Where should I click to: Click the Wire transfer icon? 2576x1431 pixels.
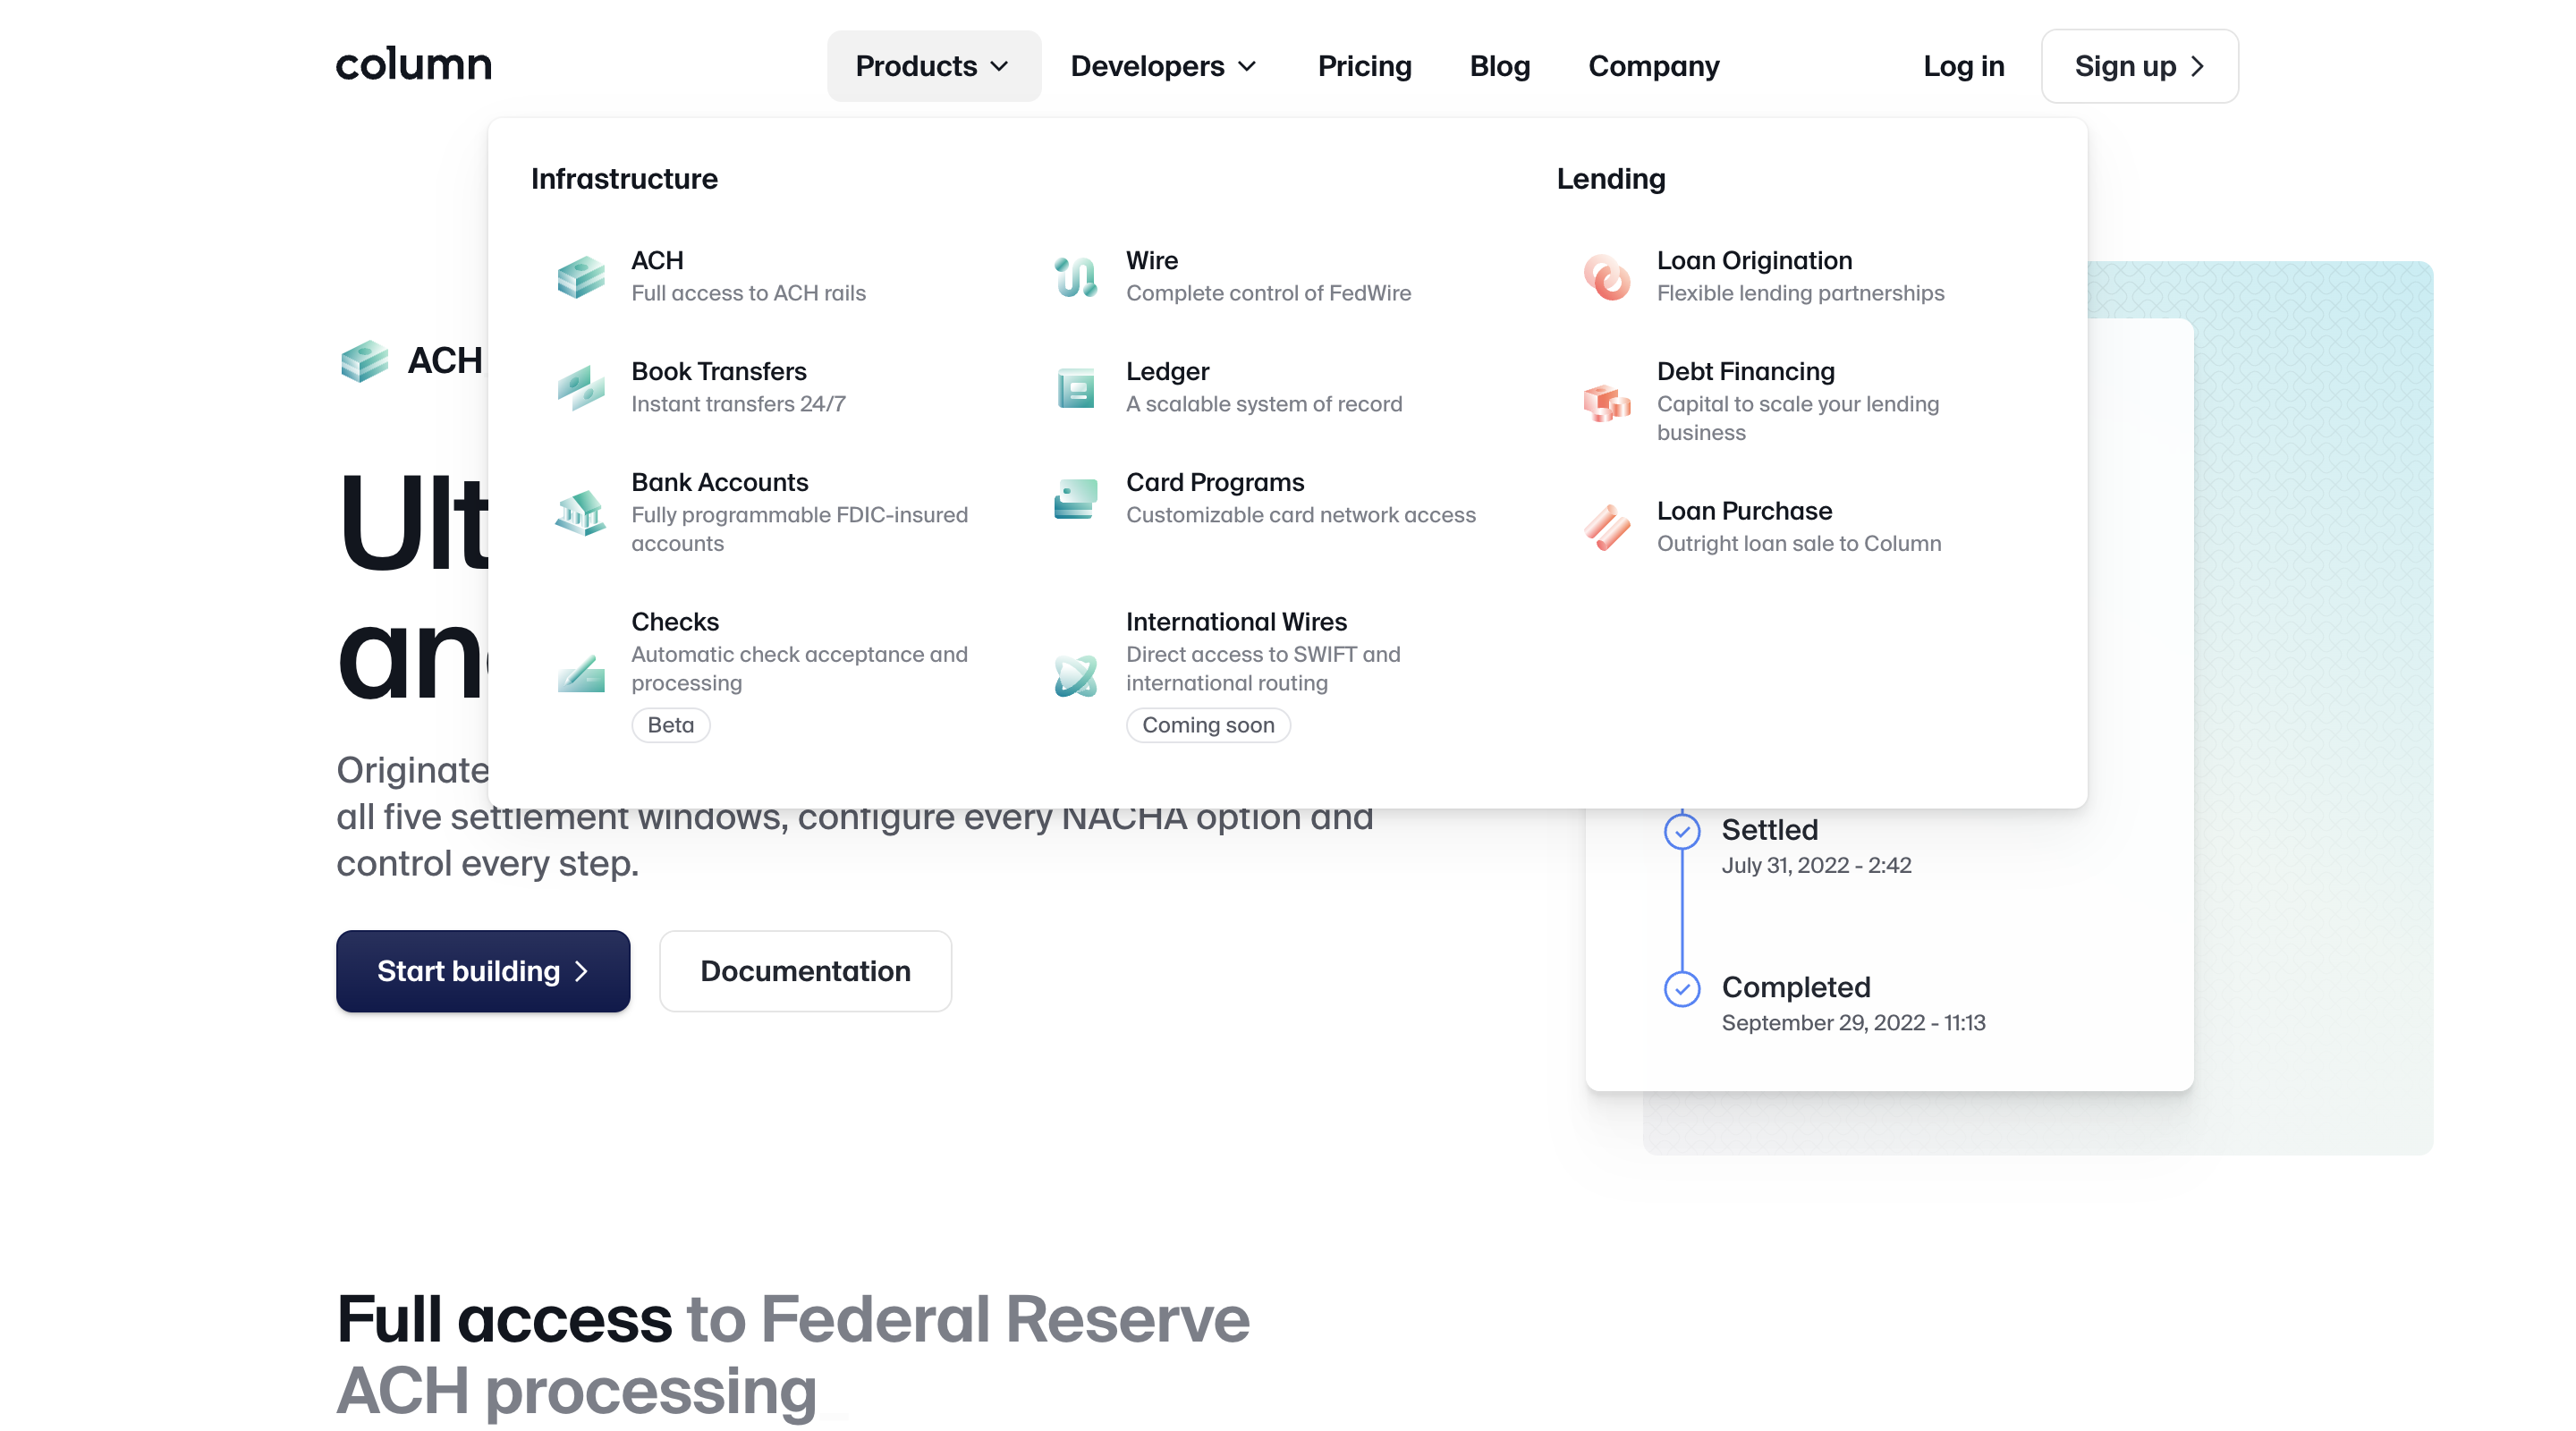coord(1075,275)
